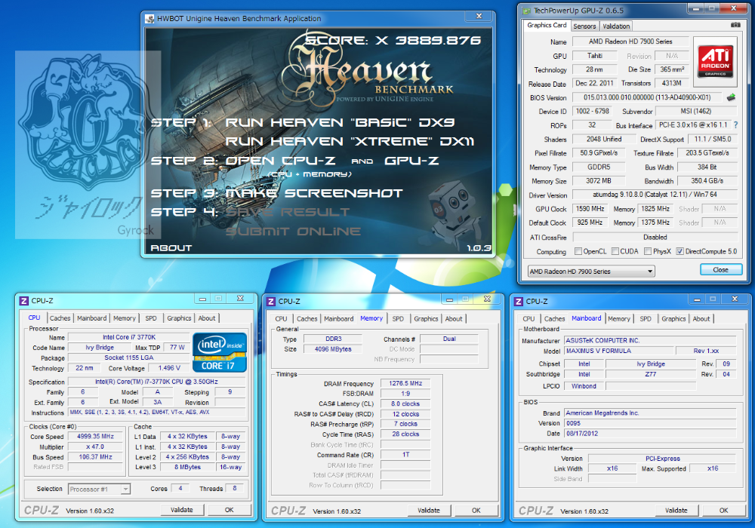Click the Multiplier x 47.0 value
This screenshot has width=755, height=528.
tap(95, 447)
